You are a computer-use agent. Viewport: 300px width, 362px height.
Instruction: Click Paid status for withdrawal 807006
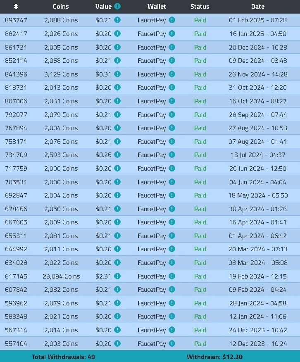(200, 101)
